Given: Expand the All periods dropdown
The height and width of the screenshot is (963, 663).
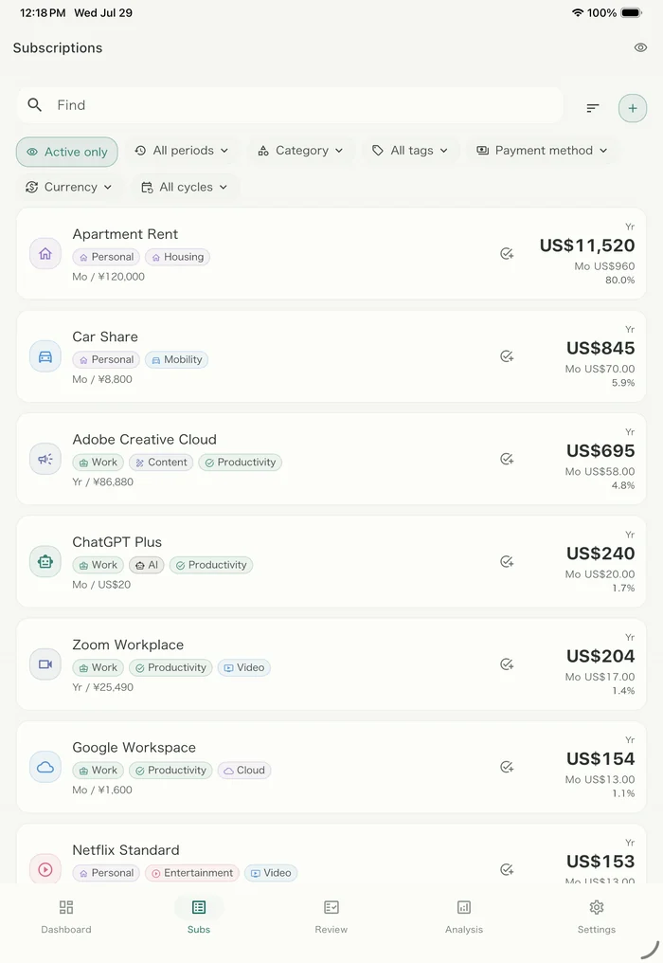Looking at the screenshot, I should 182,151.
